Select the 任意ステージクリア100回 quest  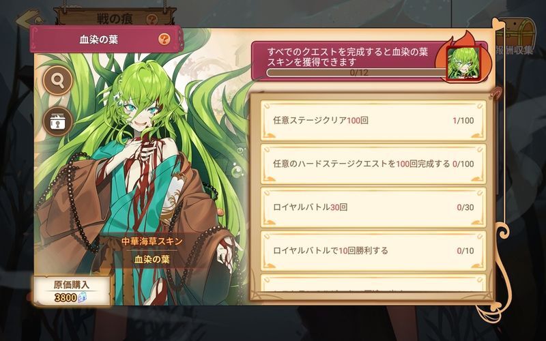tap(373, 121)
